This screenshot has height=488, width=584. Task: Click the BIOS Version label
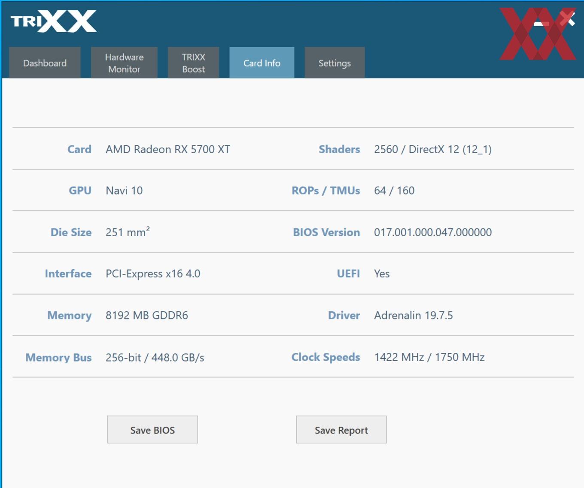tap(326, 232)
